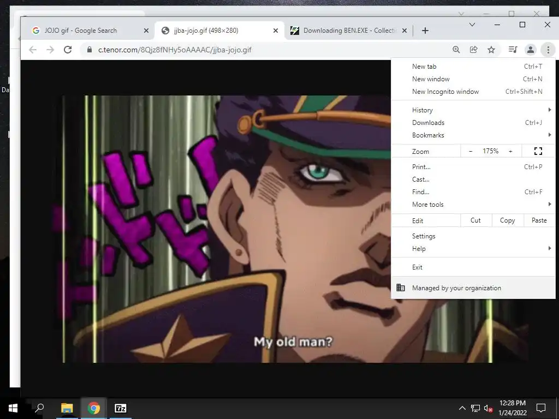559x419 pixels.
Task: Reload the current page
Action: pos(68,50)
